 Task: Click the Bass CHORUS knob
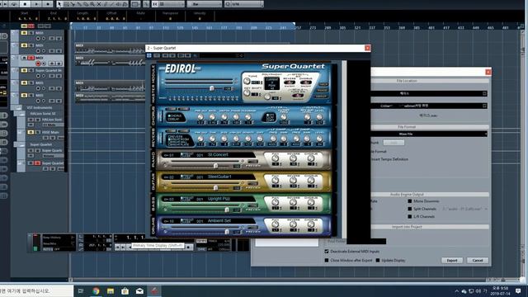(311, 202)
